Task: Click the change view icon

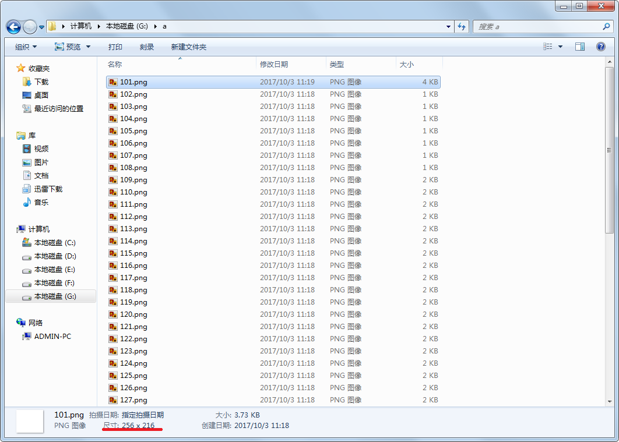Action: (547, 47)
